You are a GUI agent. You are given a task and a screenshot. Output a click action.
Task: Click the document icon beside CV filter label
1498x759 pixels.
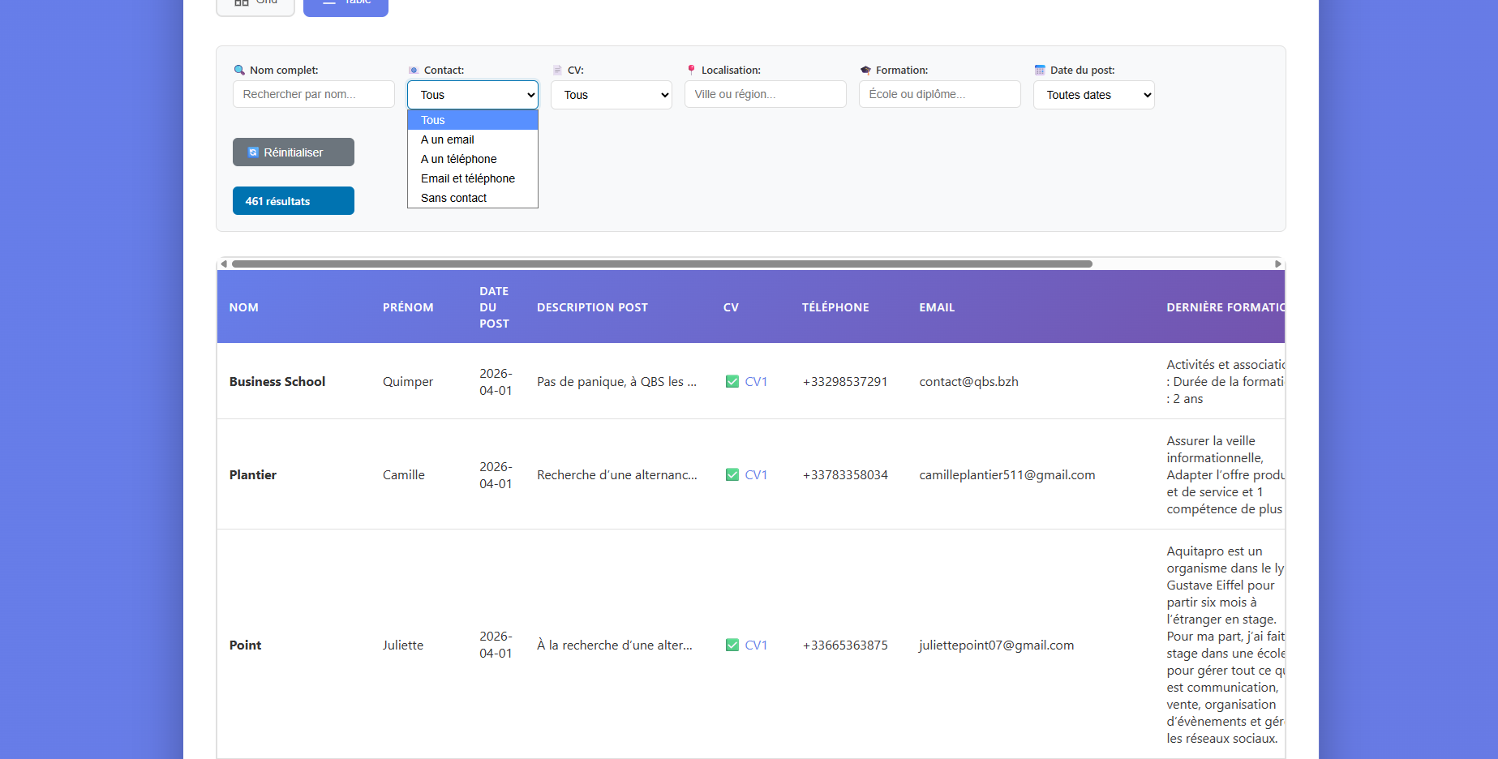coord(557,71)
